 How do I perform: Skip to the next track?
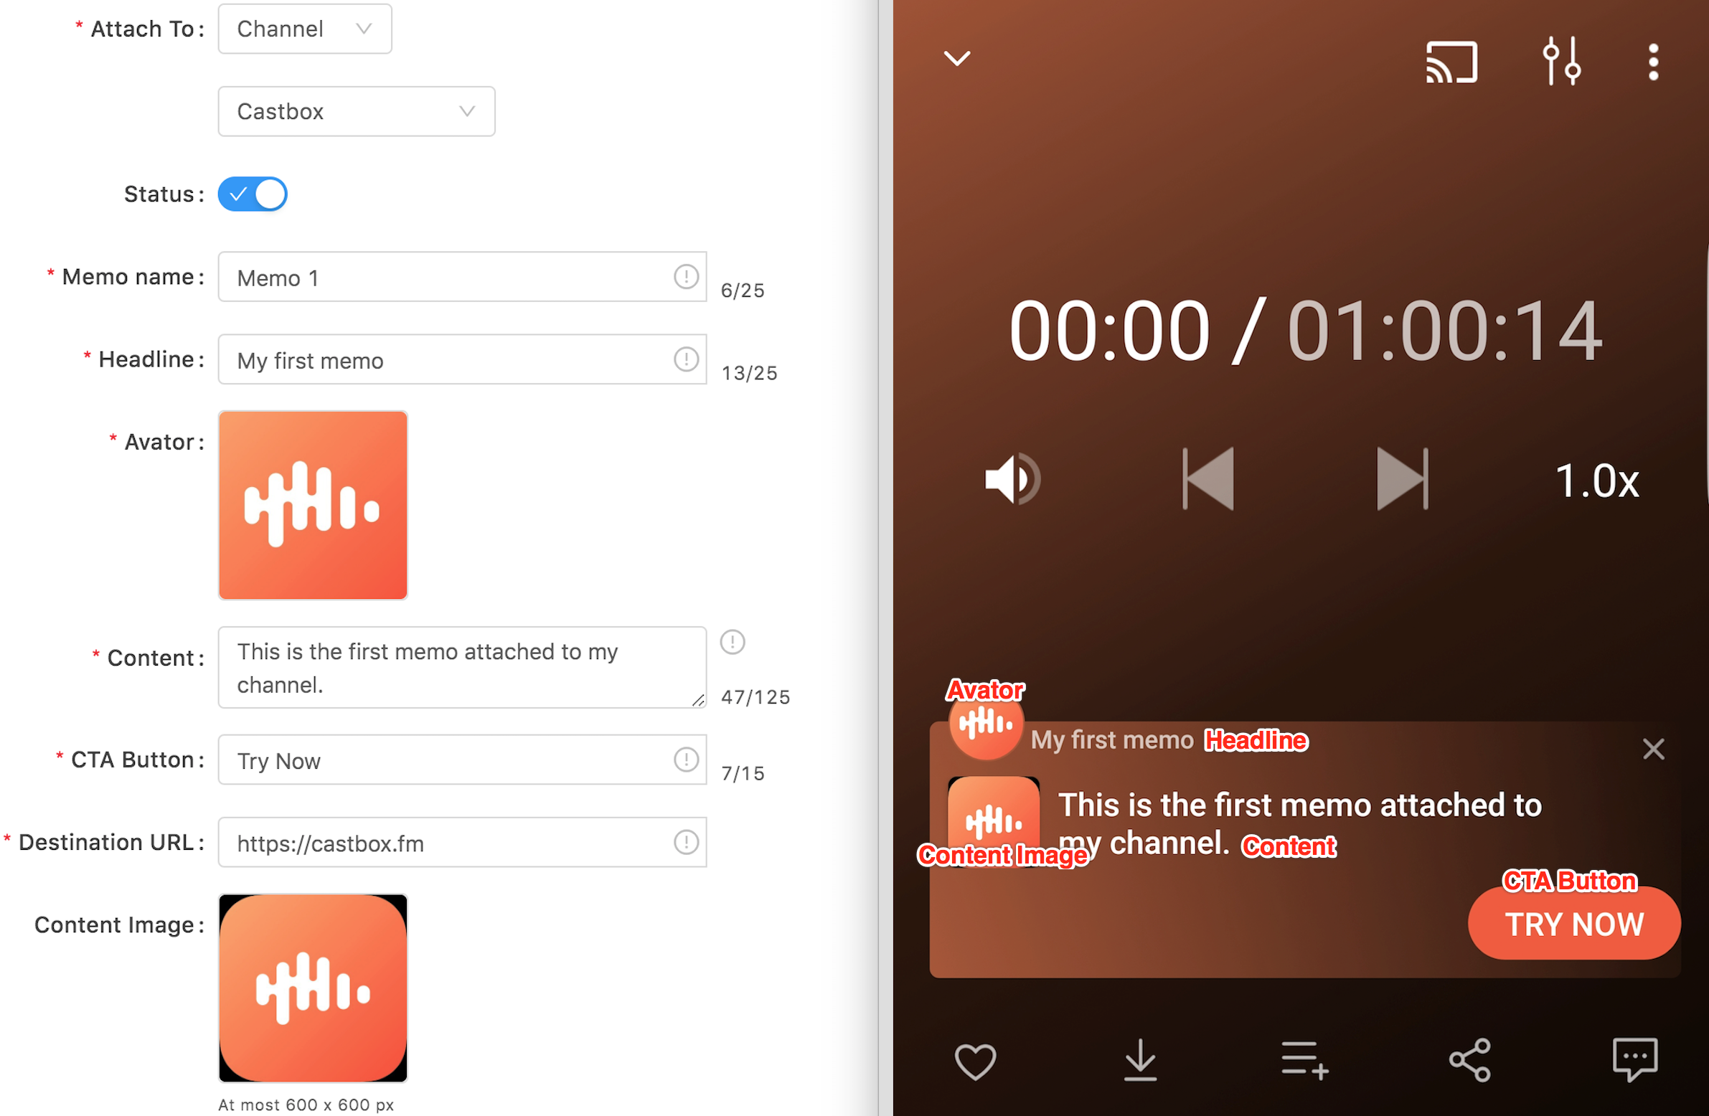[1402, 479]
